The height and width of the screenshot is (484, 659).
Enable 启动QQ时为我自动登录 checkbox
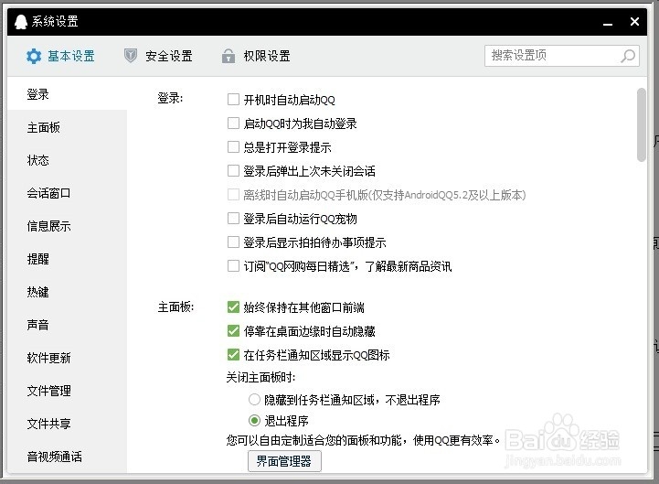[233, 123]
